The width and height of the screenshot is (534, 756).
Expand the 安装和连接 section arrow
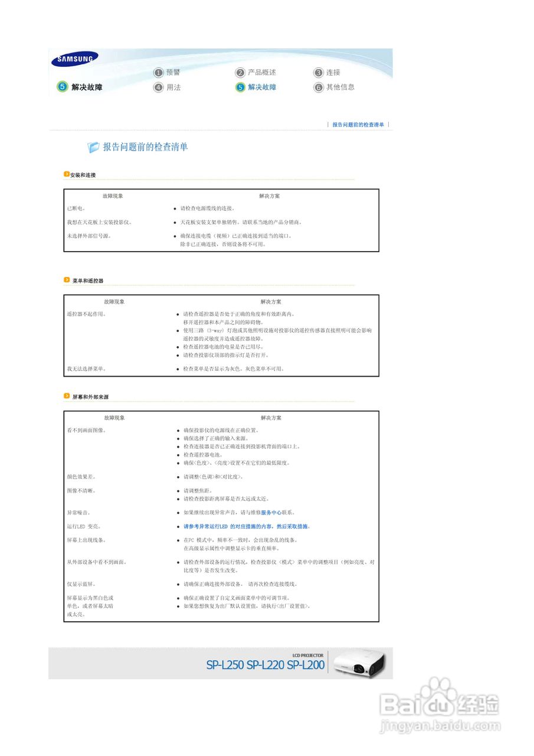pos(65,174)
